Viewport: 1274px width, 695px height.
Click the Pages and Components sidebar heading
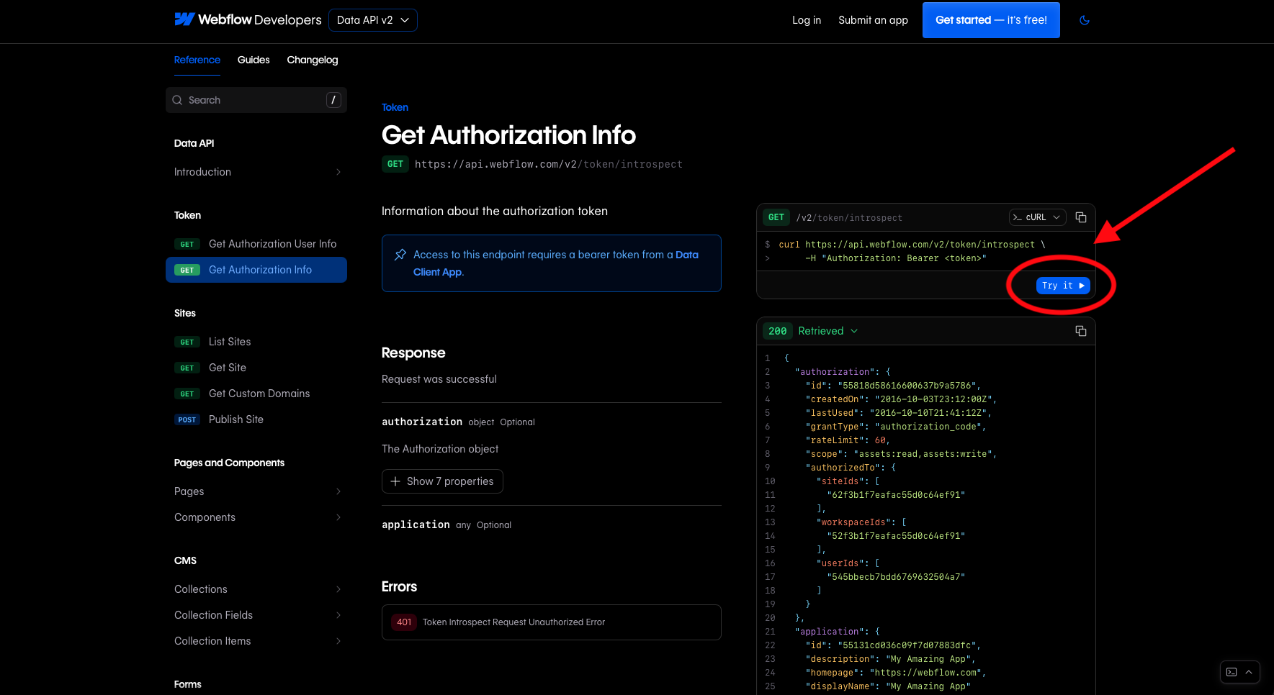point(229,463)
